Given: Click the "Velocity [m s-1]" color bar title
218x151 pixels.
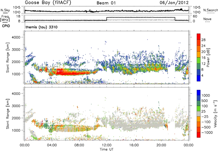Looking at the screenshot, I should point(215,114).
